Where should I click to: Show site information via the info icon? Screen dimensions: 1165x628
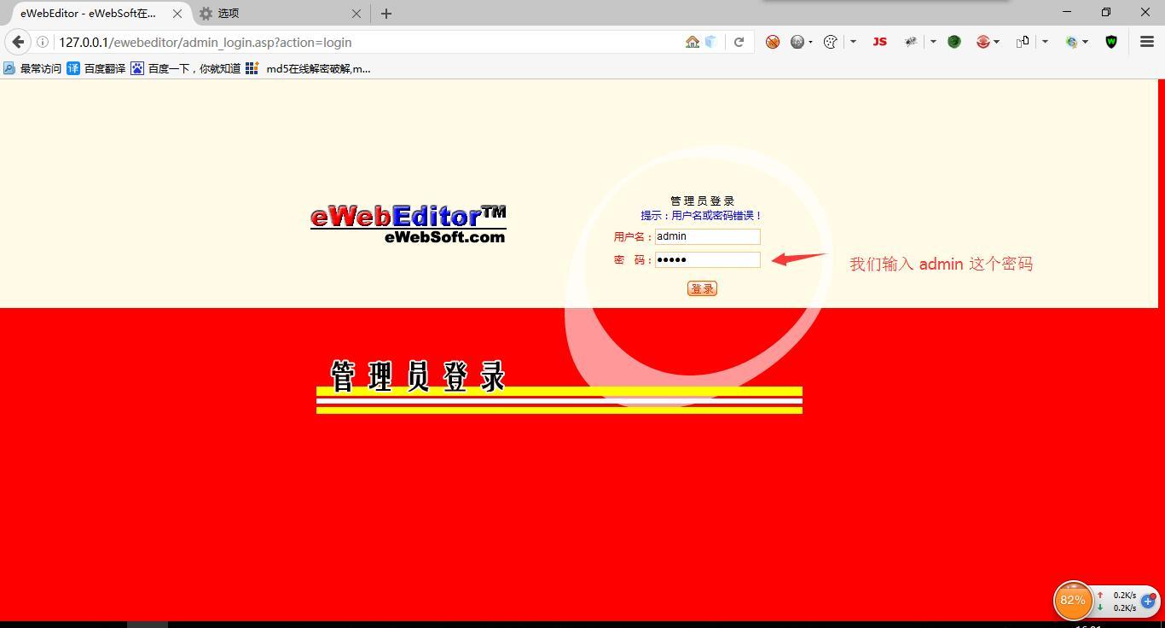coord(42,42)
